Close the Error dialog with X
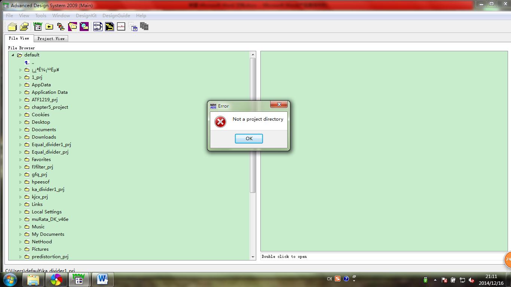Viewport: 511px width, 287px height. pos(279,105)
